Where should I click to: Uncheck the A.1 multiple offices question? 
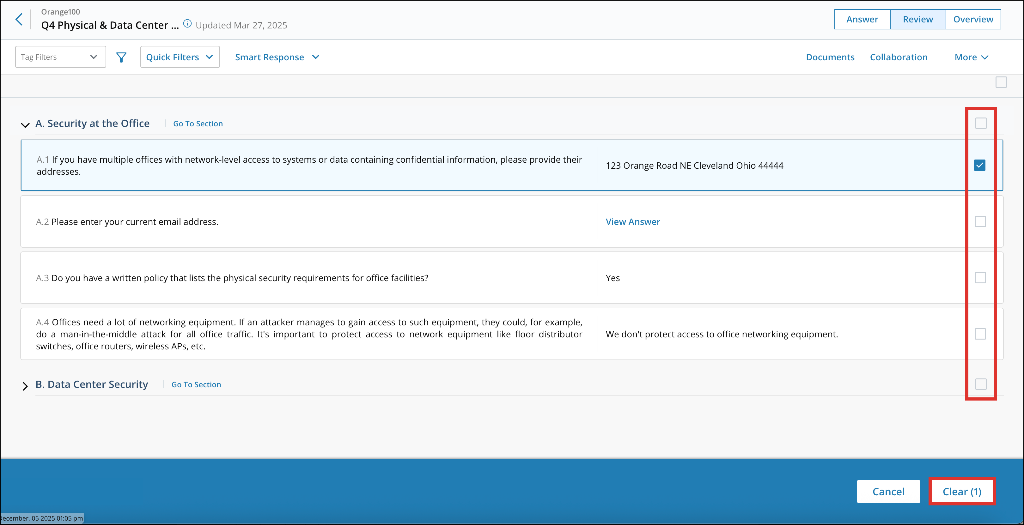pyautogui.click(x=980, y=165)
